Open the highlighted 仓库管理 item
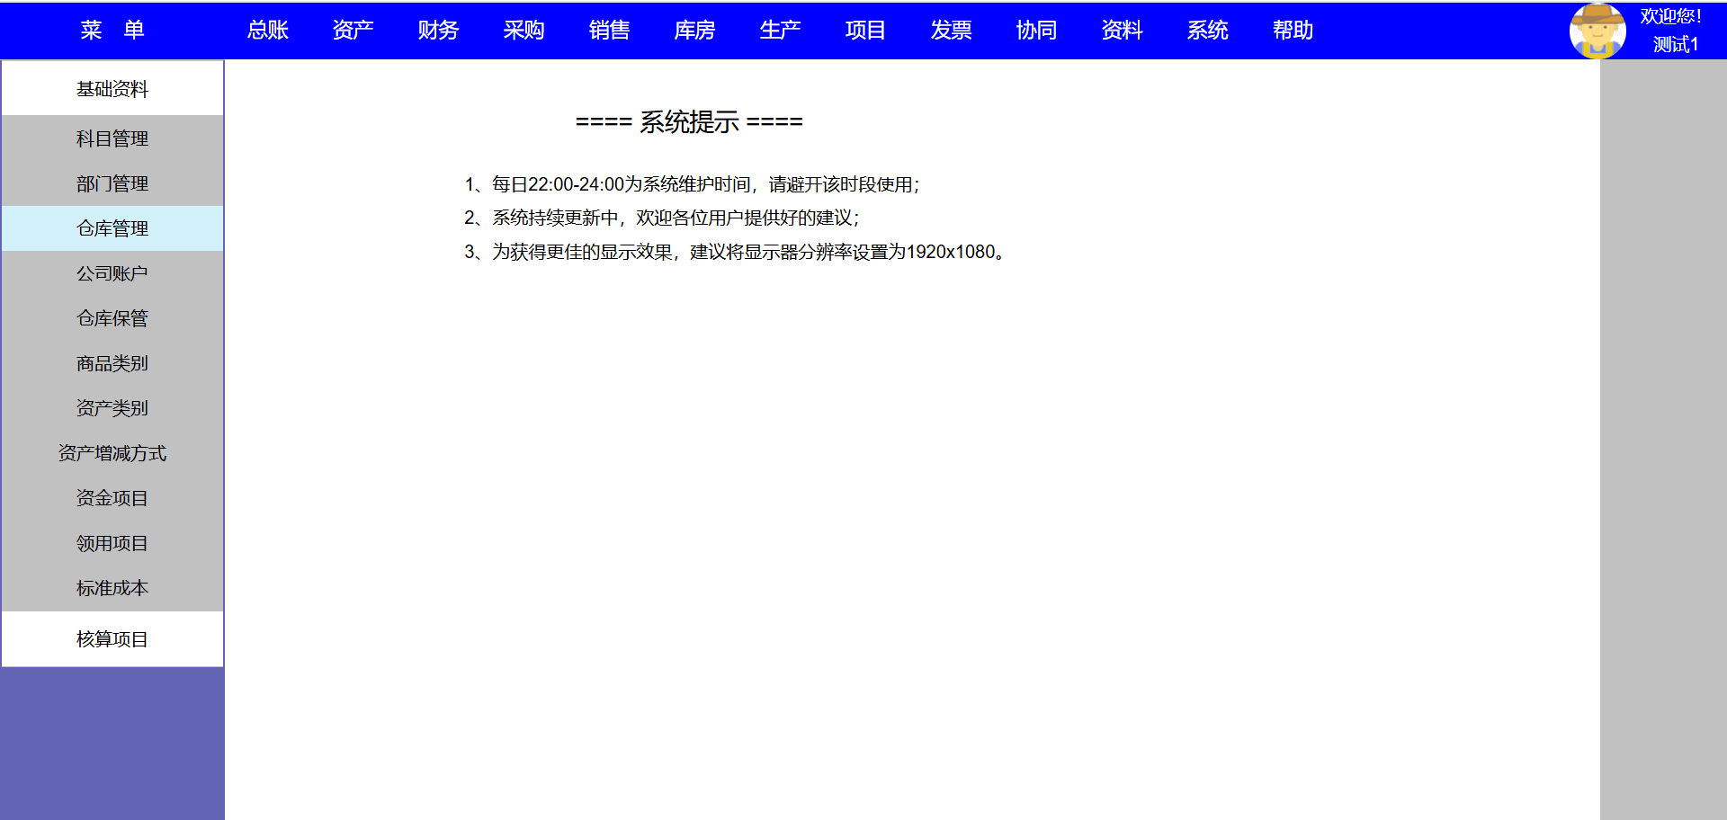This screenshot has height=820, width=1727. click(x=112, y=228)
